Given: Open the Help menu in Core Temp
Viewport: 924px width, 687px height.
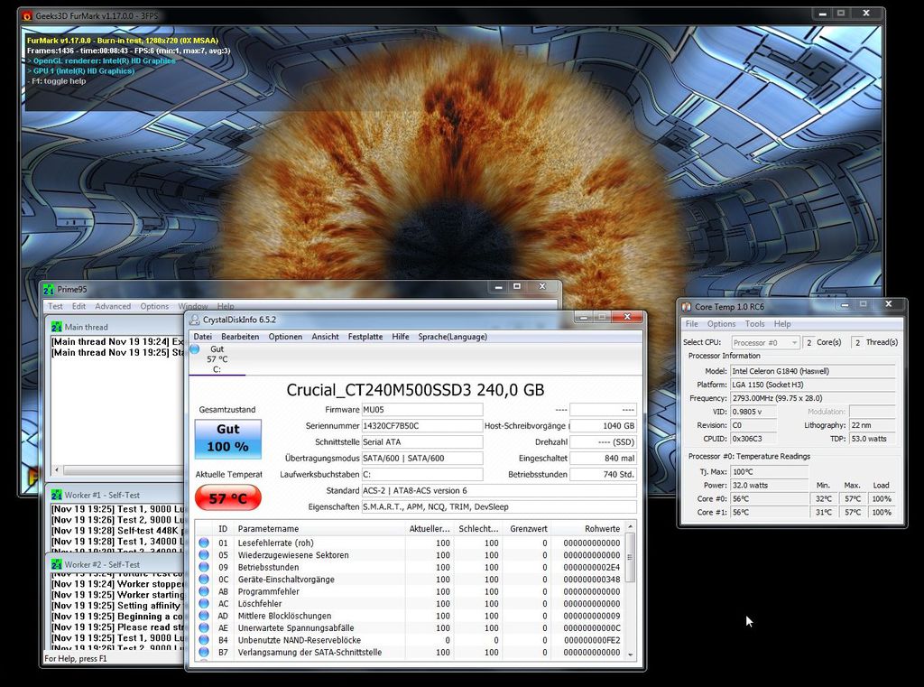Looking at the screenshot, I should tap(782, 324).
